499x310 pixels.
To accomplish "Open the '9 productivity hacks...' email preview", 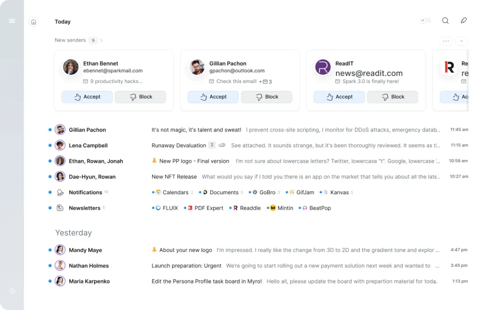I will click(113, 82).
